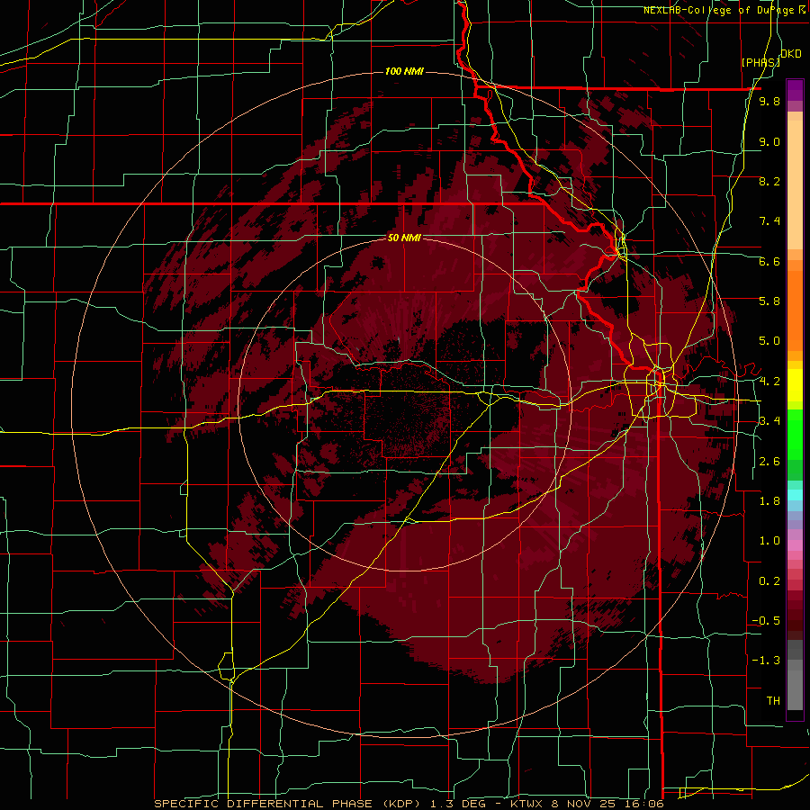The height and width of the screenshot is (810, 810).
Task: Click the "100 NMI" range ring label
Action: tap(404, 71)
